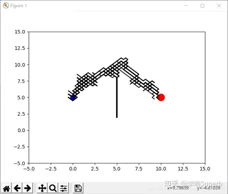Click the blue start marker in the plot
Screen dimensions: 228x194
pos(73,98)
